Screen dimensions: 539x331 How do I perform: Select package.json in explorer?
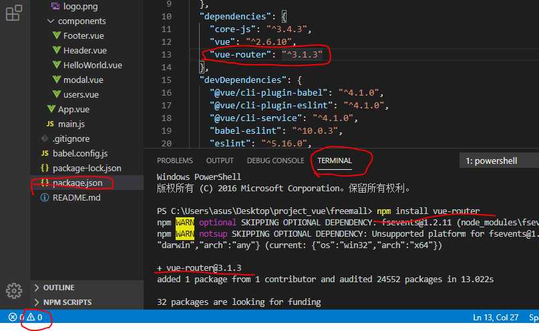(77, 183)
